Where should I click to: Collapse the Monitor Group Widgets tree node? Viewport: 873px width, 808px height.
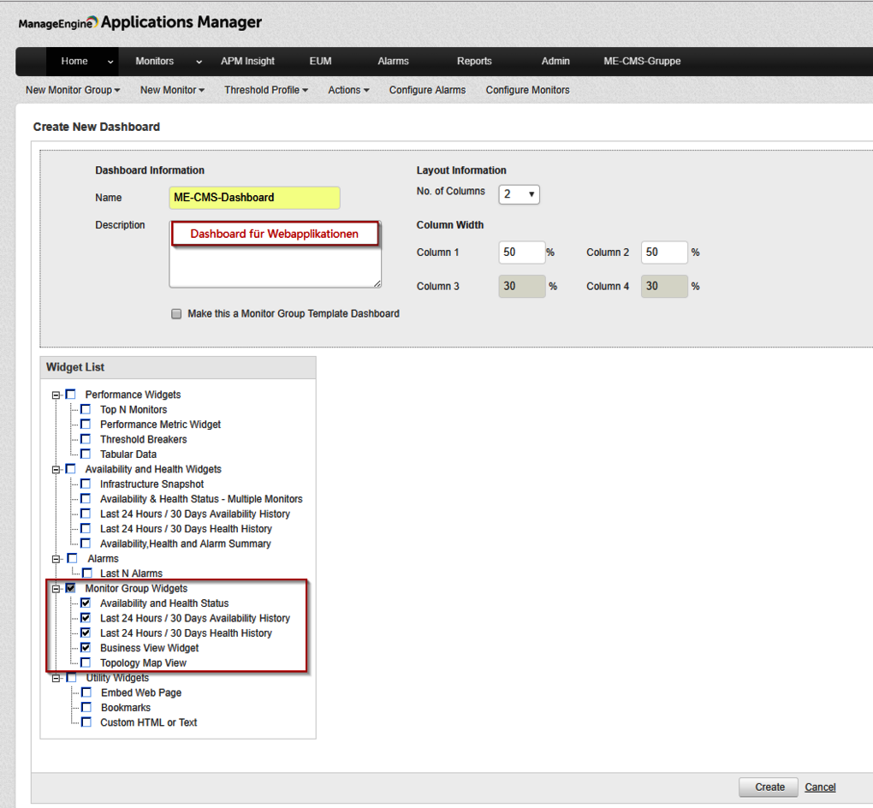pyautogui.click(x=56, y=589)
